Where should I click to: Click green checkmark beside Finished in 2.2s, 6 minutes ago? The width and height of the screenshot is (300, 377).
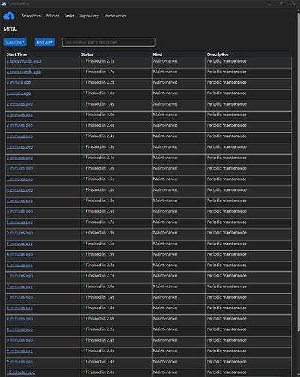pos(83,265)
